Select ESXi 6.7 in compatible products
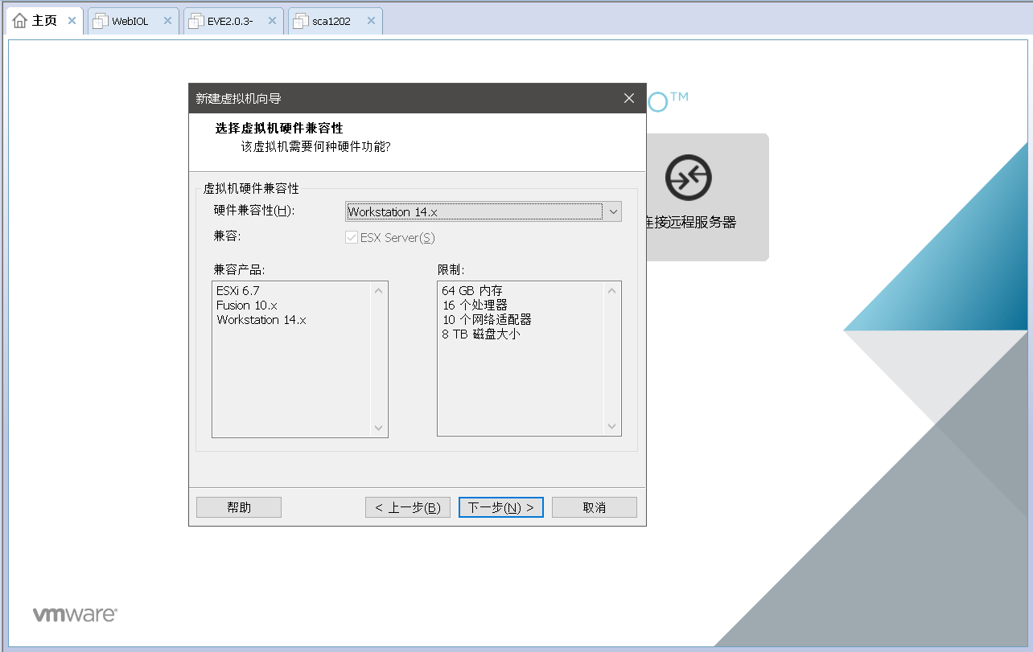Viewport: 1033px width, 652px height. [238, 290]
